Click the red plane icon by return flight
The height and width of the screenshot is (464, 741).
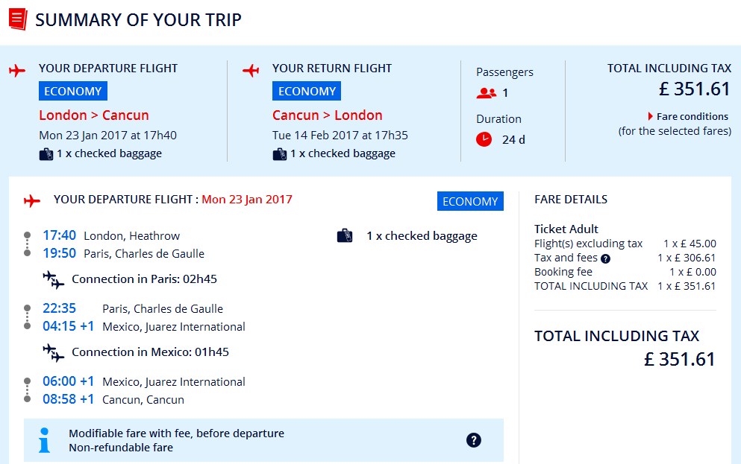click(251, 71)
